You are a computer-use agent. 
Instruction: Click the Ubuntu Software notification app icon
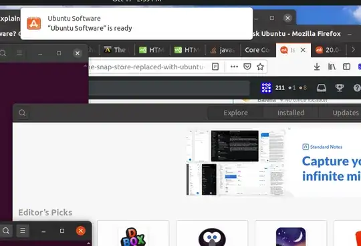pos(34,23)
